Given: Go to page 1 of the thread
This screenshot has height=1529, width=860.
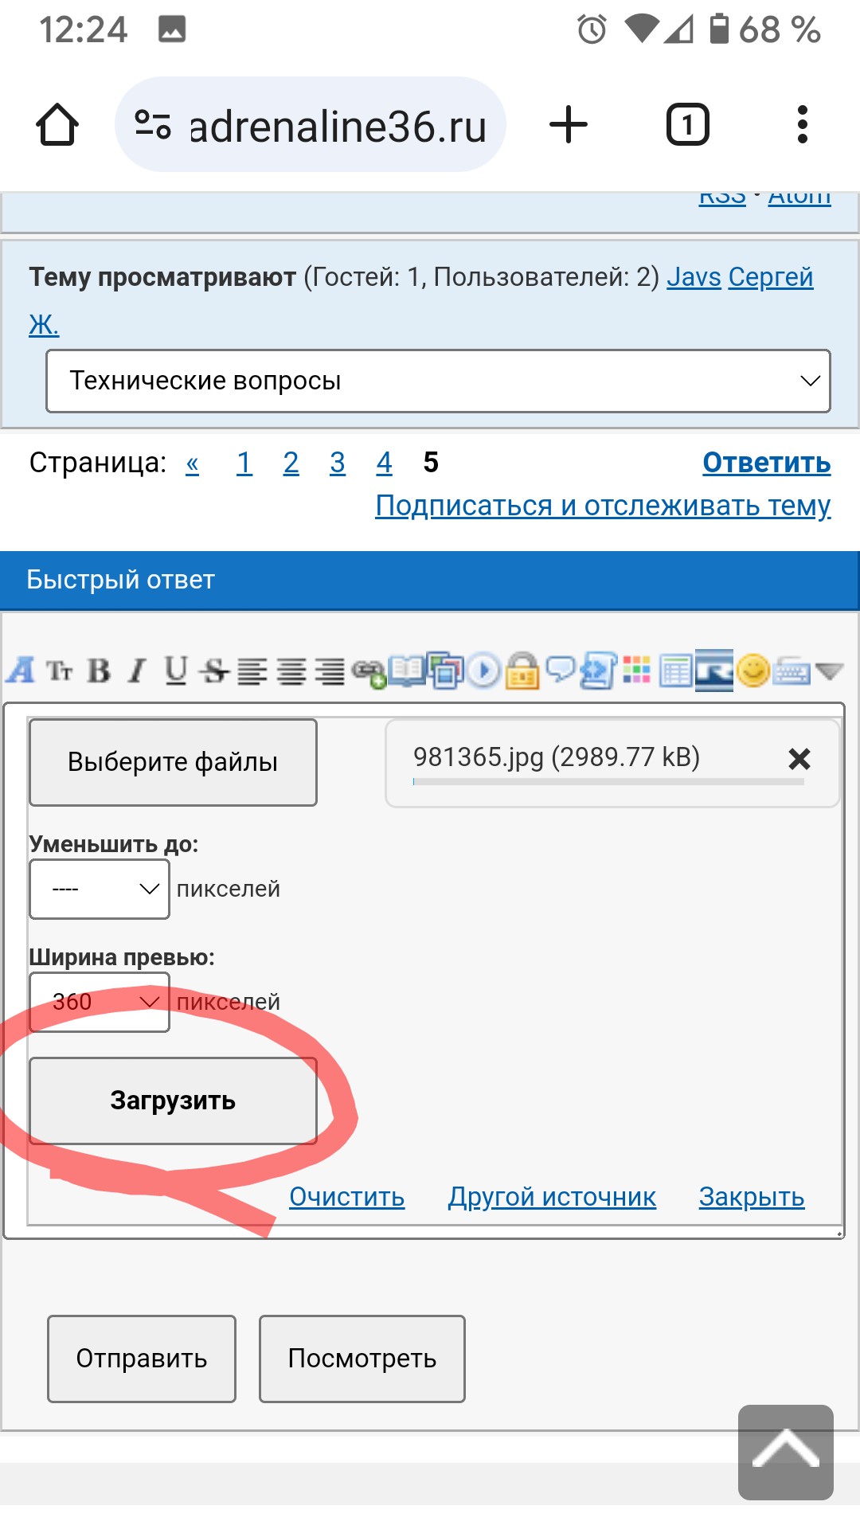Looking at the screenshot, I should [x=244, y=463].
